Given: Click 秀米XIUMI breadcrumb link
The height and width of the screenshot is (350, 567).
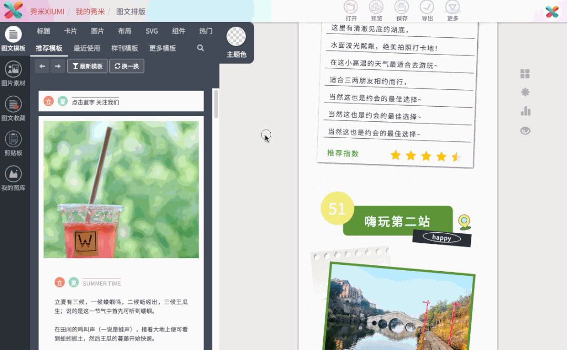Looking at the screenshot, I should 47,12.
